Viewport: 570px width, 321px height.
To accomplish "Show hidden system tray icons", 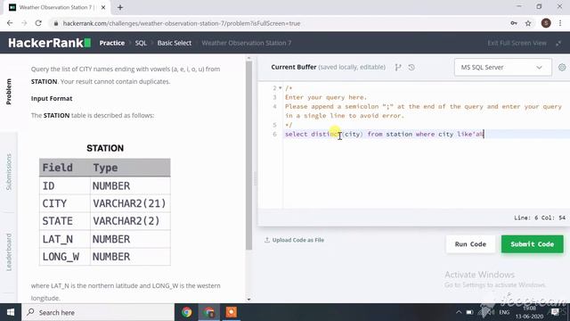I will tap(459, 312).
